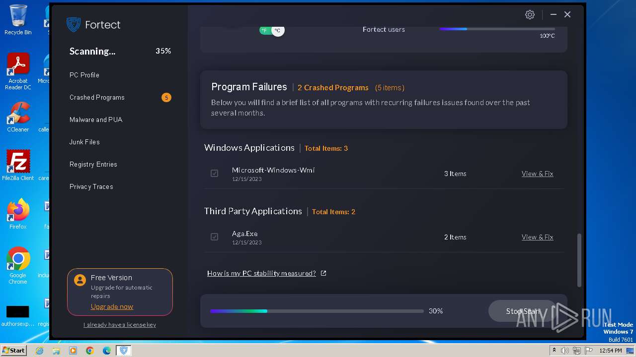Open the Junk Files section
636x357 pixels.
[x=84, y=142]
